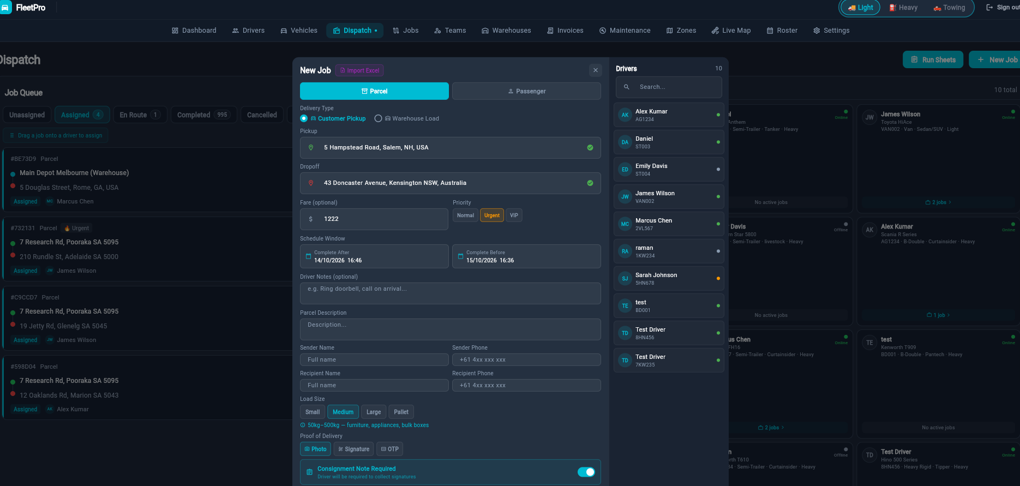The height and width of the screenshot is (486, 1020).
Task: Click the Driver Notes text area
Action: [451, 293]
